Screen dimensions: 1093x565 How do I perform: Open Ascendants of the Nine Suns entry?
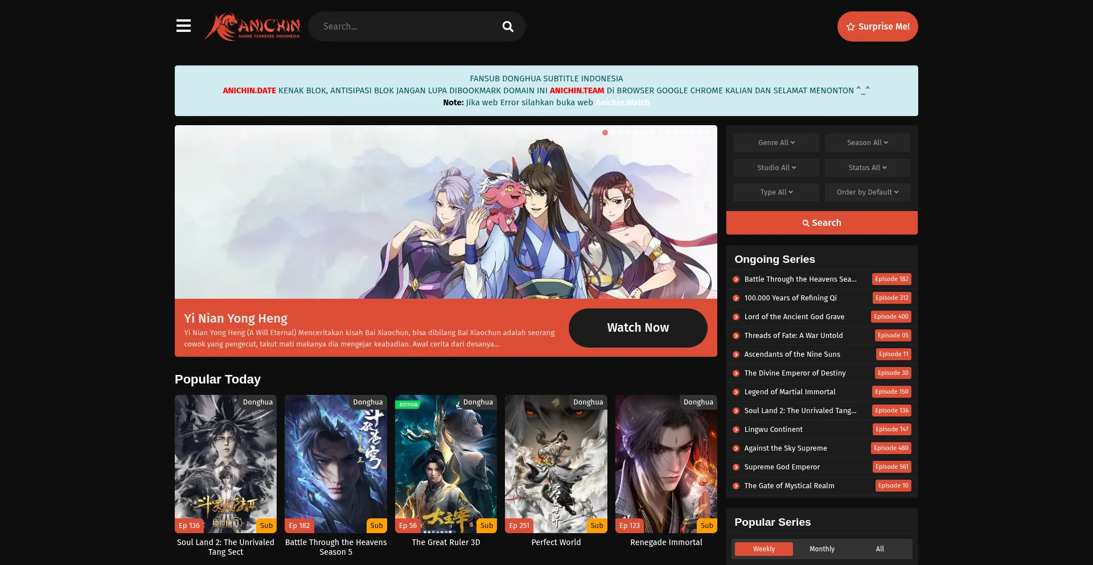[x=792, y=354]
